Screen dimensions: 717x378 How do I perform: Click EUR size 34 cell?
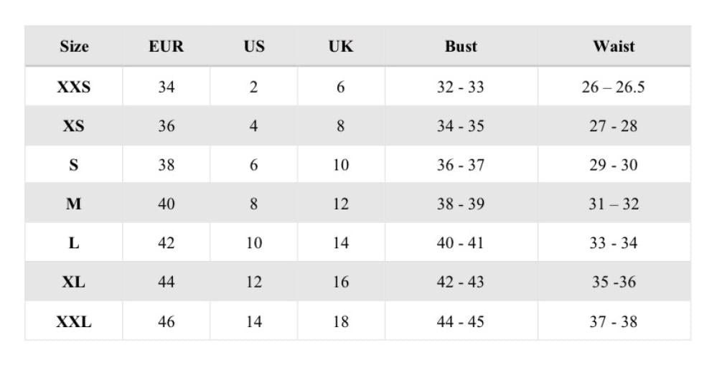(x=166, y=88)
